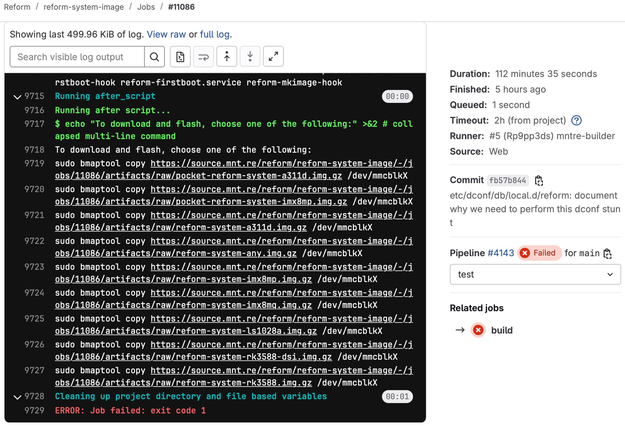Collapse the Cleaning up project directory section
This screenshot has height=427, width=625.
(x=17, y=397)
